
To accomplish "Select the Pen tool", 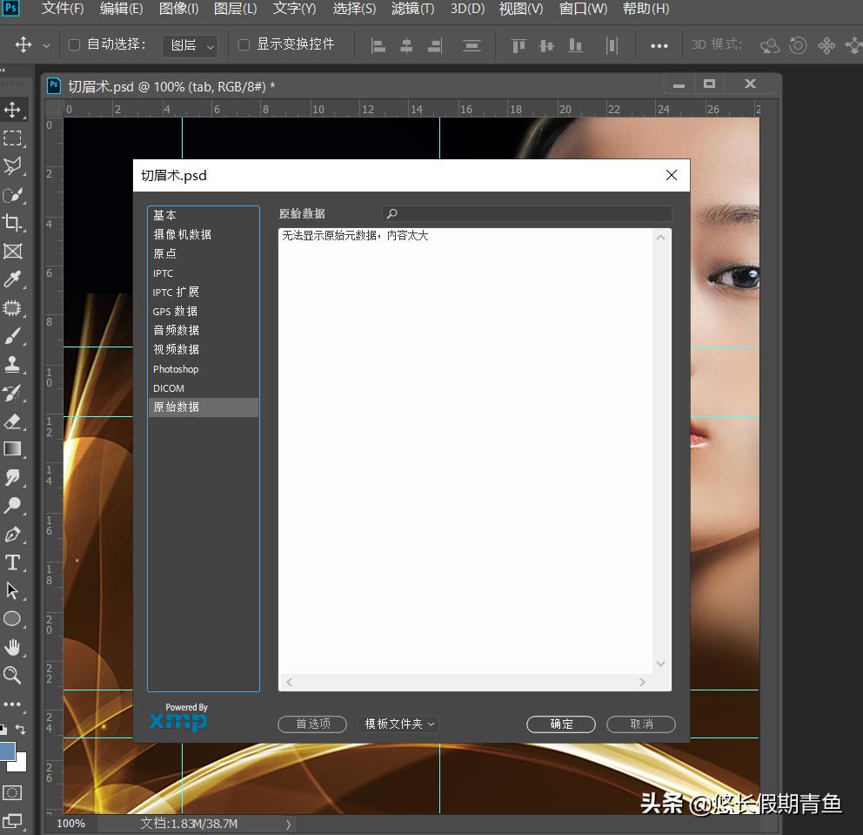I will point(14,535).
